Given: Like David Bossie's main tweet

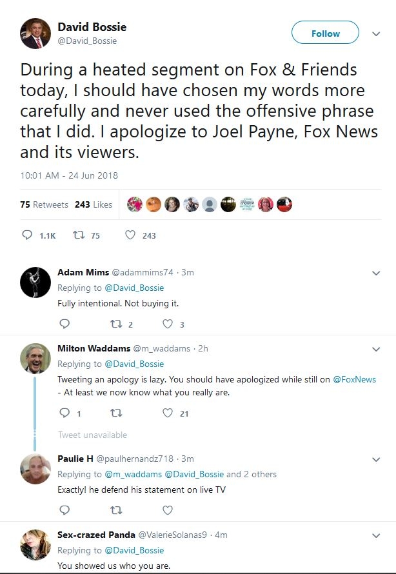Looking at the screenshot, I should [x=130, y=235].
